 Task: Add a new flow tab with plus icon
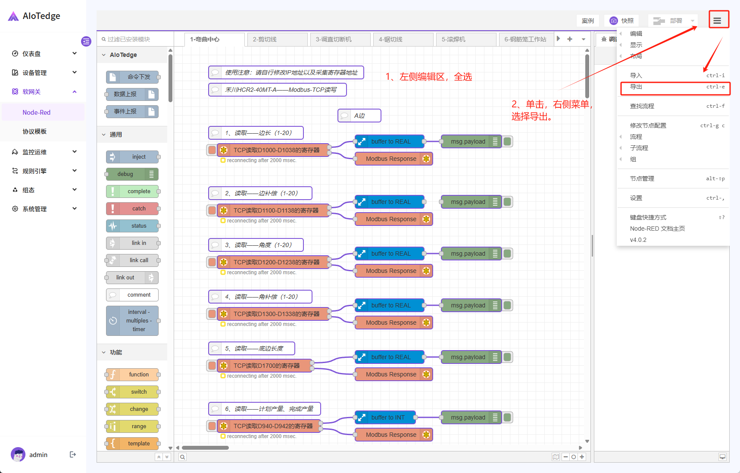point(570,39)
